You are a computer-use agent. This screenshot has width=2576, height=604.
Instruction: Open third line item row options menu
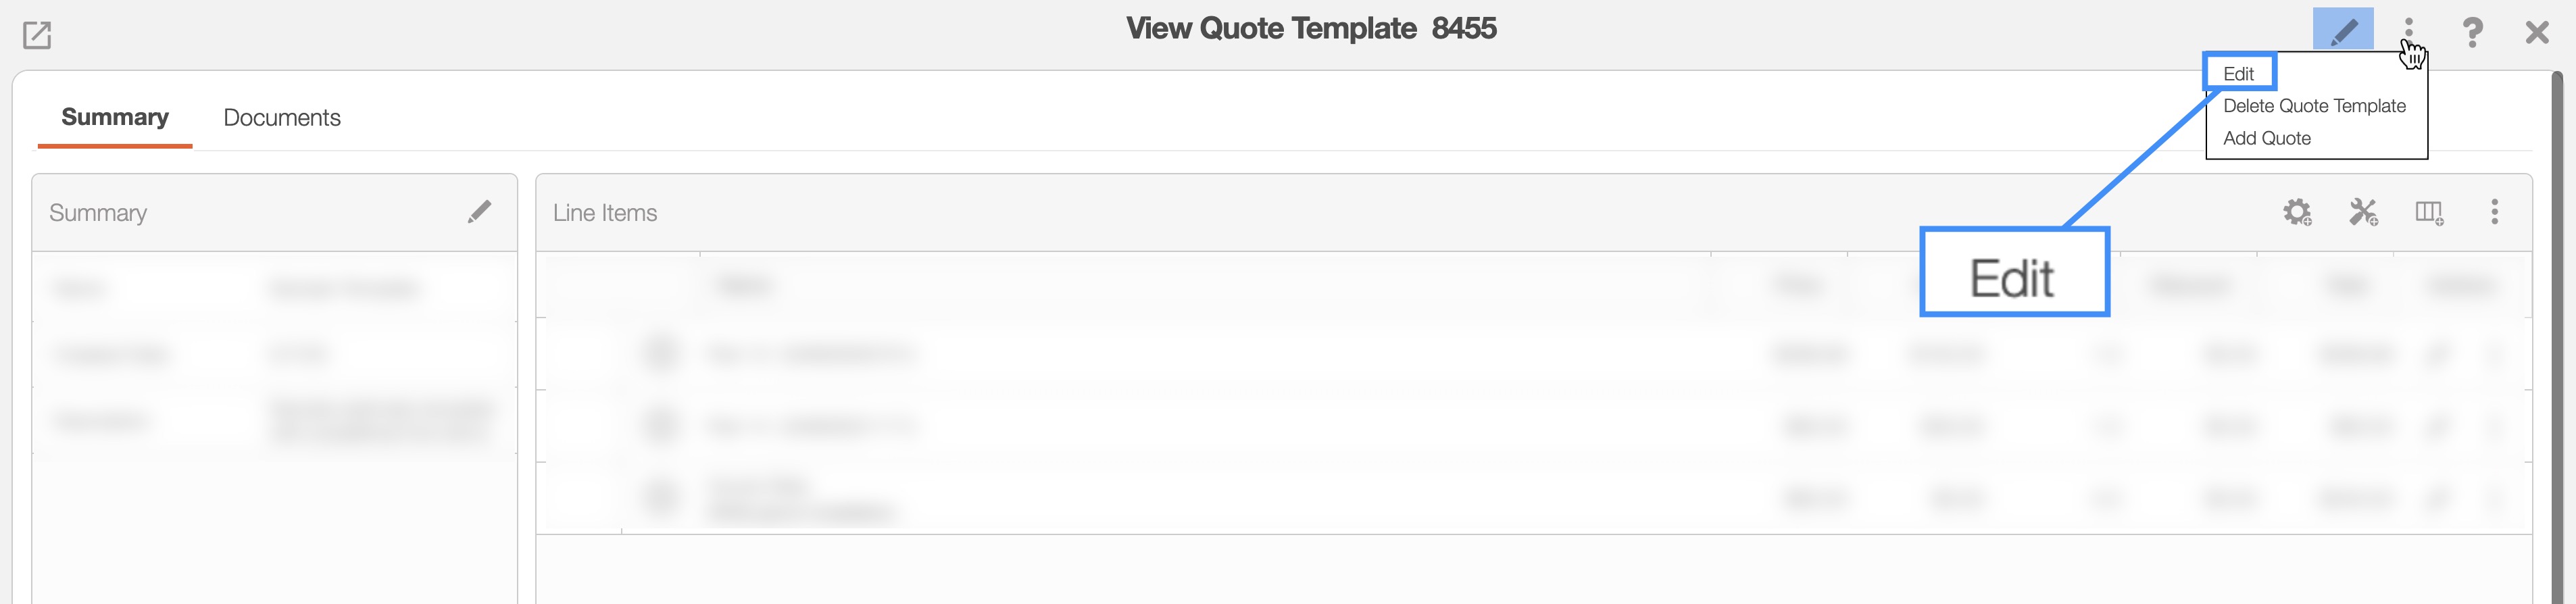point(2496,498)
